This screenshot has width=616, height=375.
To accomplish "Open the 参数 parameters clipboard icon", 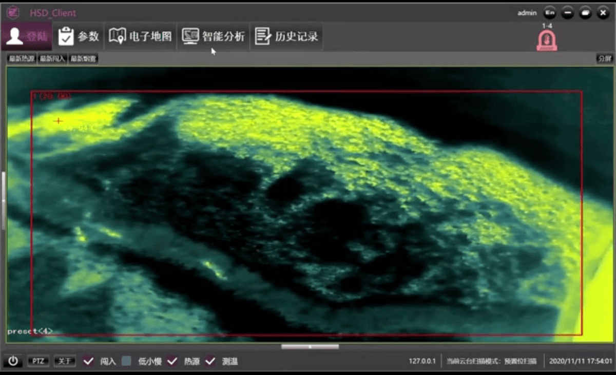I will [x=66, y=36].
